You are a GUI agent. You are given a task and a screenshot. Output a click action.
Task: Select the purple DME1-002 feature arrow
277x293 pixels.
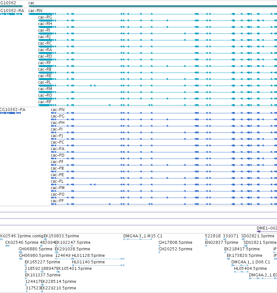tap(267, 231)
